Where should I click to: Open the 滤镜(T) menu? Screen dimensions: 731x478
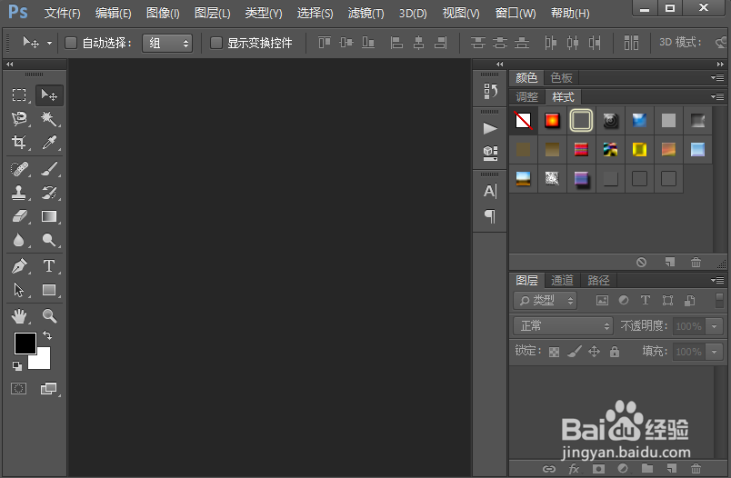(366, 13)
